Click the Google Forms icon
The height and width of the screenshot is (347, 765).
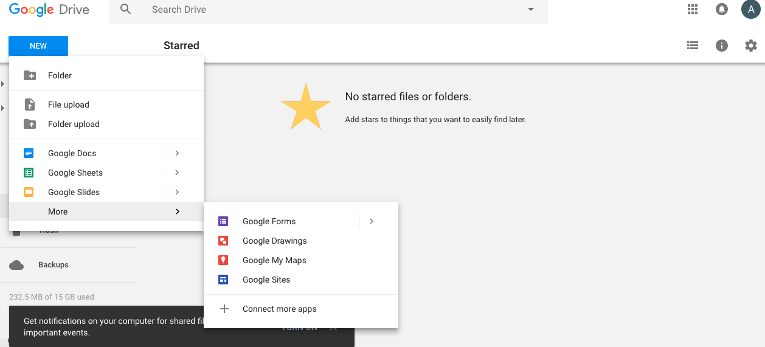[x=224, y=221]
